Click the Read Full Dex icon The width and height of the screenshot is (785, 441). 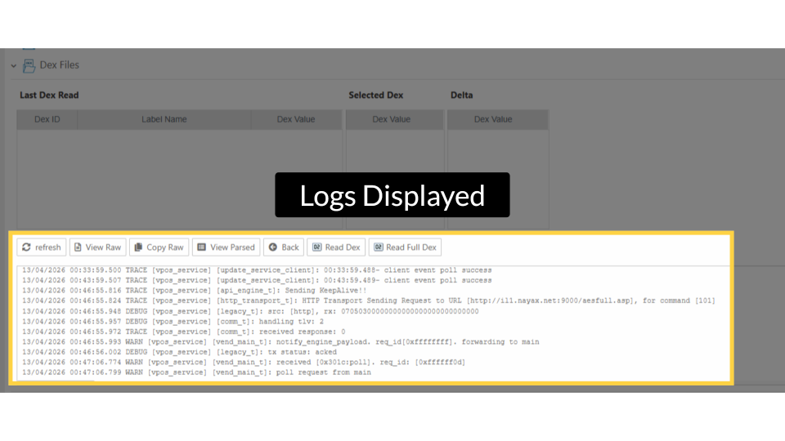point(378,247)
